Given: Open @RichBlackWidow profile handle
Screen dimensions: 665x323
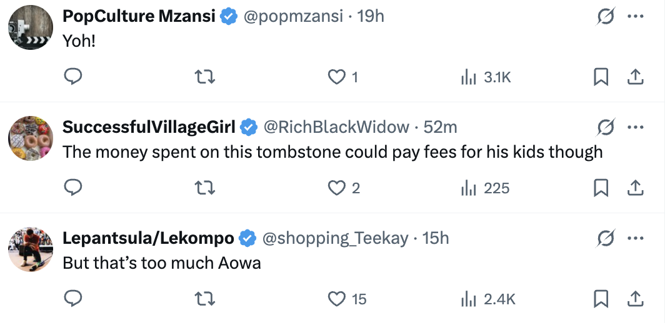Looking at the screenshot, I should tap(336, 127).
